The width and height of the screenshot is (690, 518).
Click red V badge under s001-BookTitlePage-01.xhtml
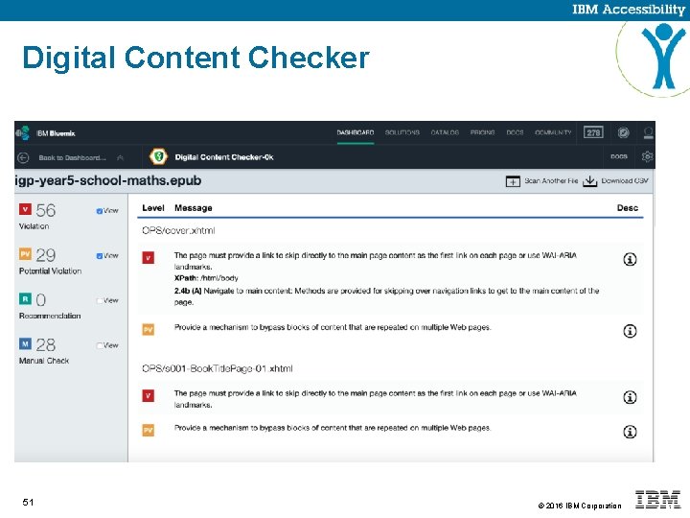coord(149,395)
